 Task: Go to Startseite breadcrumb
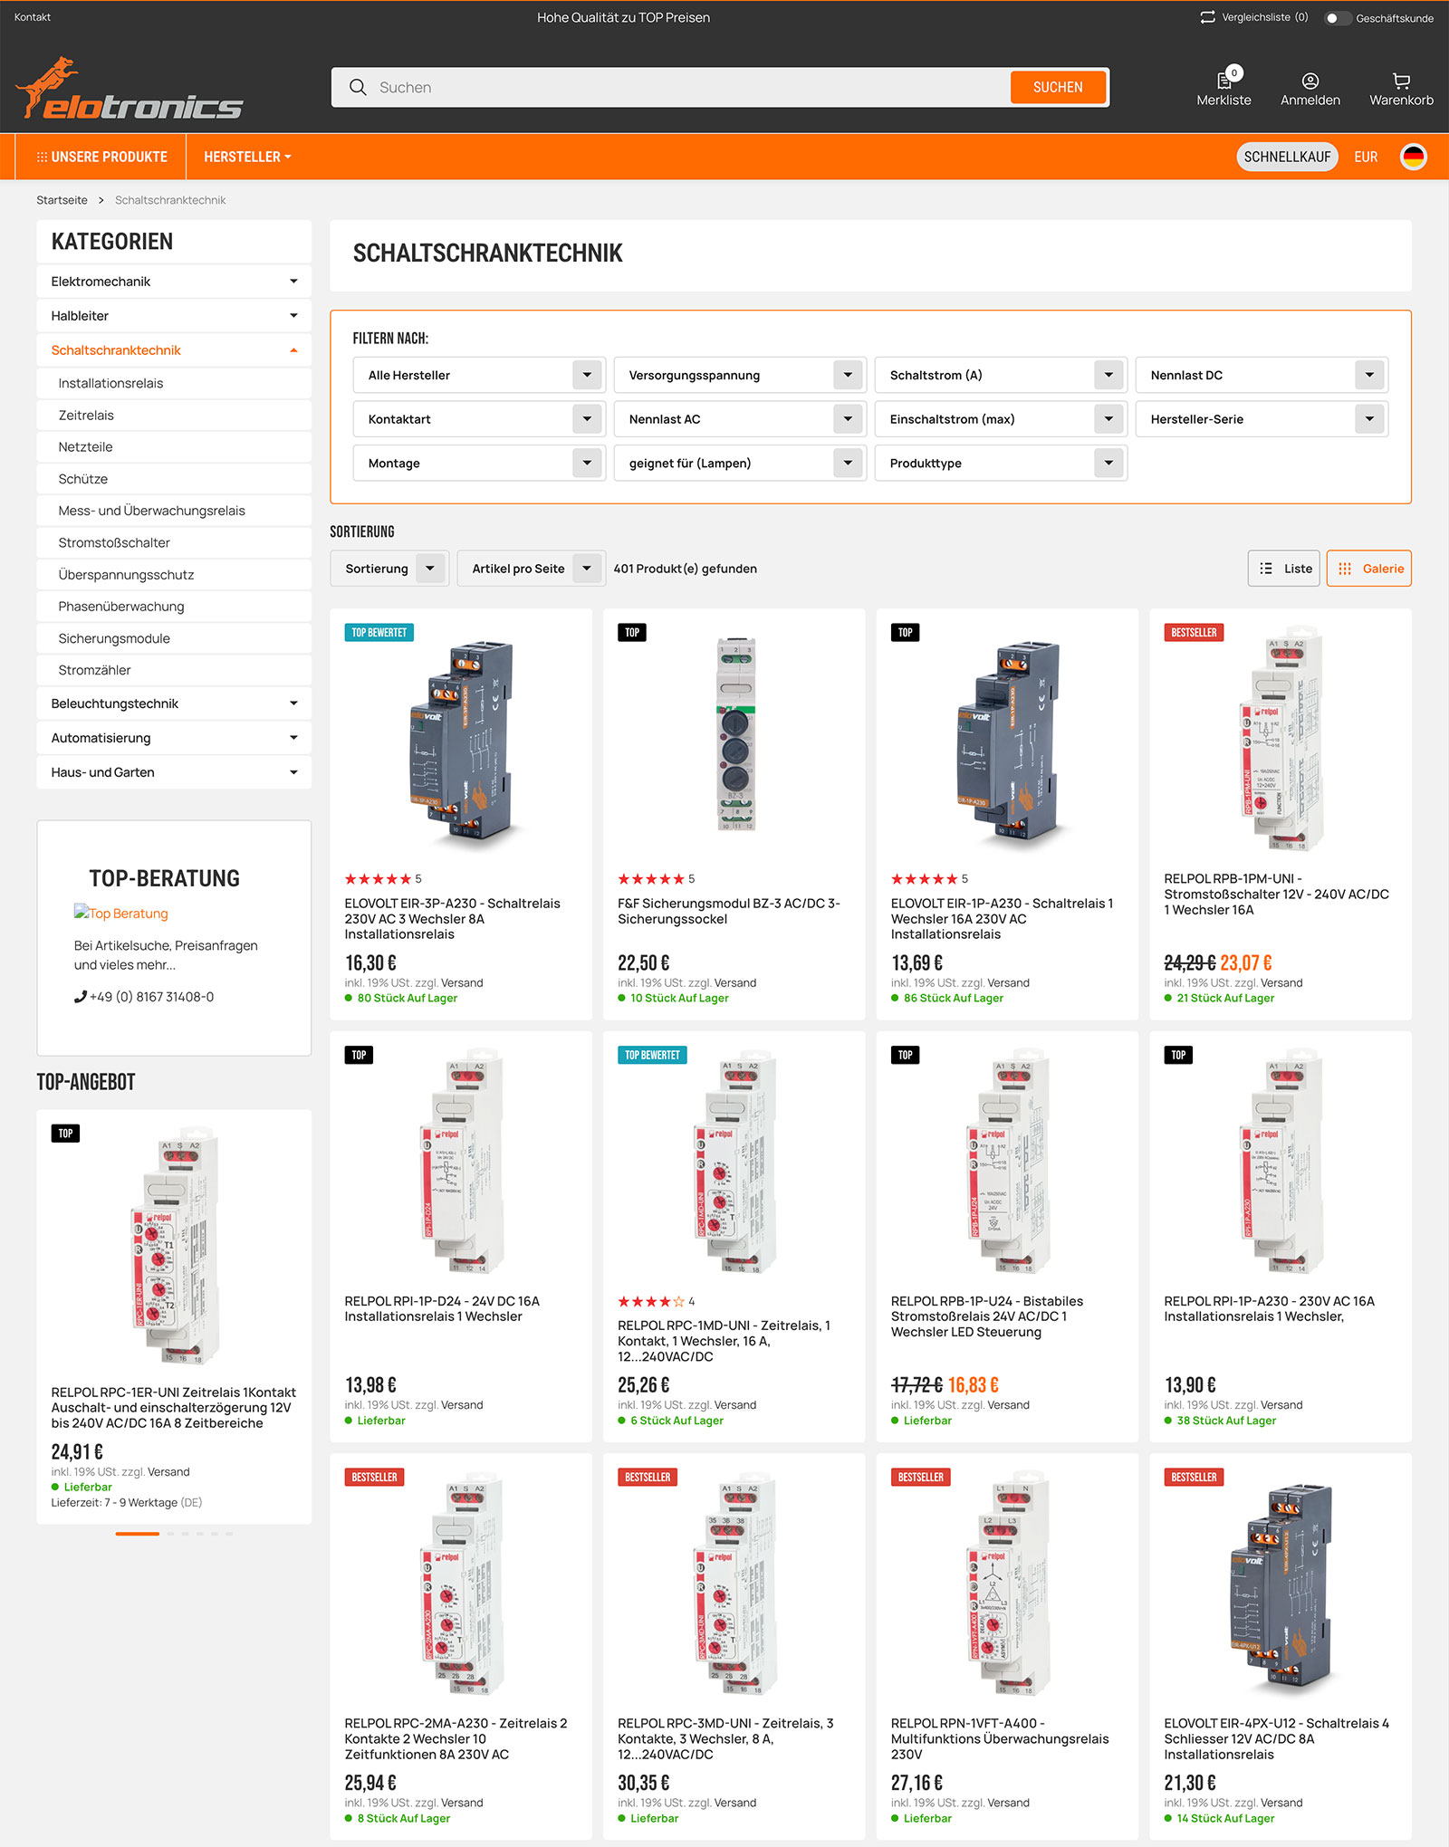point(62,200)
